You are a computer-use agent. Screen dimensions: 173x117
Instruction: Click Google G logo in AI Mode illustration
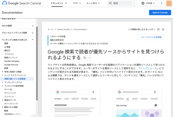coord(58,92)
